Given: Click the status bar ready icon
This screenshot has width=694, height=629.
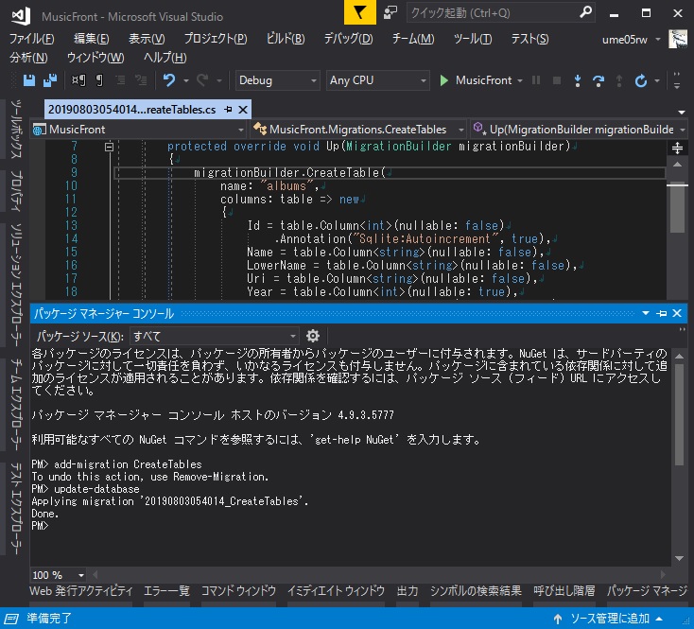Looking at the screenshot, I should 11,619.
